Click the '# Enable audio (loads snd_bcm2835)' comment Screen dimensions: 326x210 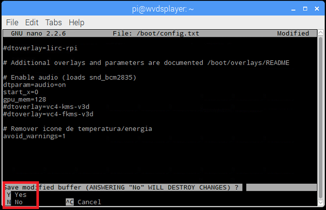pyautogui.click(x=70, y=78)
